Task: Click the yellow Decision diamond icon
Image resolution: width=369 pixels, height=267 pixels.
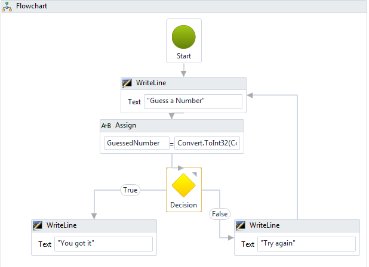Action: 183,185
